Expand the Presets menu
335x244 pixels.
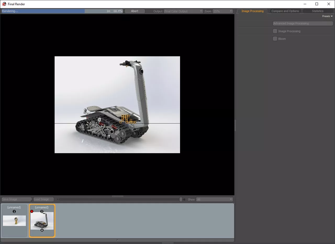(x=327, y=16)
